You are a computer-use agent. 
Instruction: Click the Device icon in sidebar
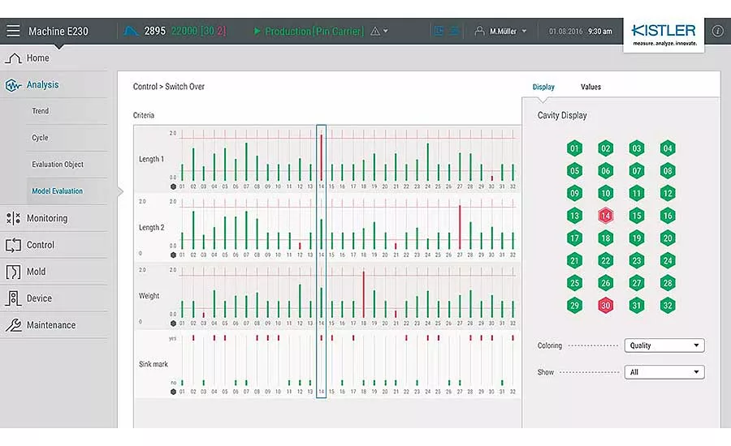point(14,298)
